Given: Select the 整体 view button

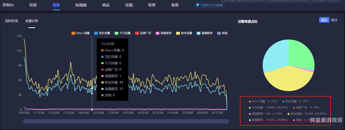Looking at the screenshot, I should coord(334,20).
